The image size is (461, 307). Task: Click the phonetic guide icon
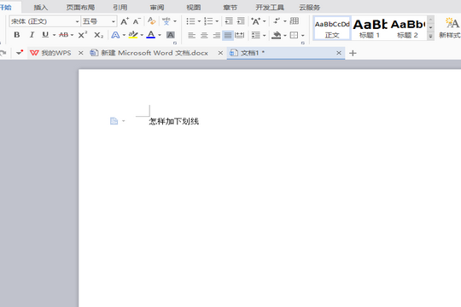click(166, 21)
